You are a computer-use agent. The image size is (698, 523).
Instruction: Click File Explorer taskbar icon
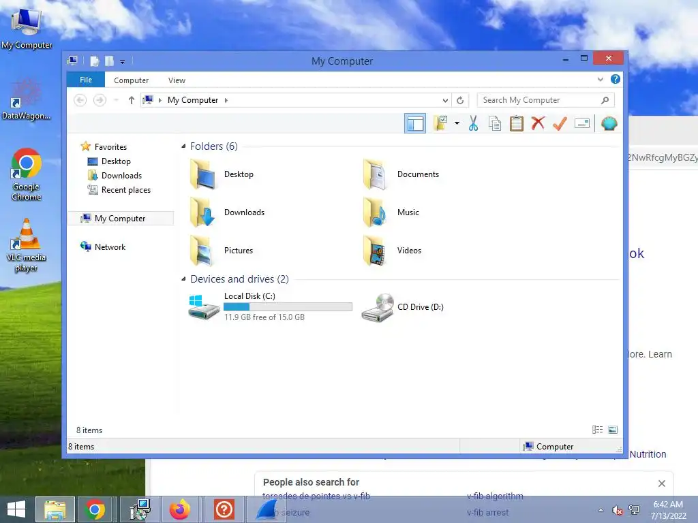[55, 509]
